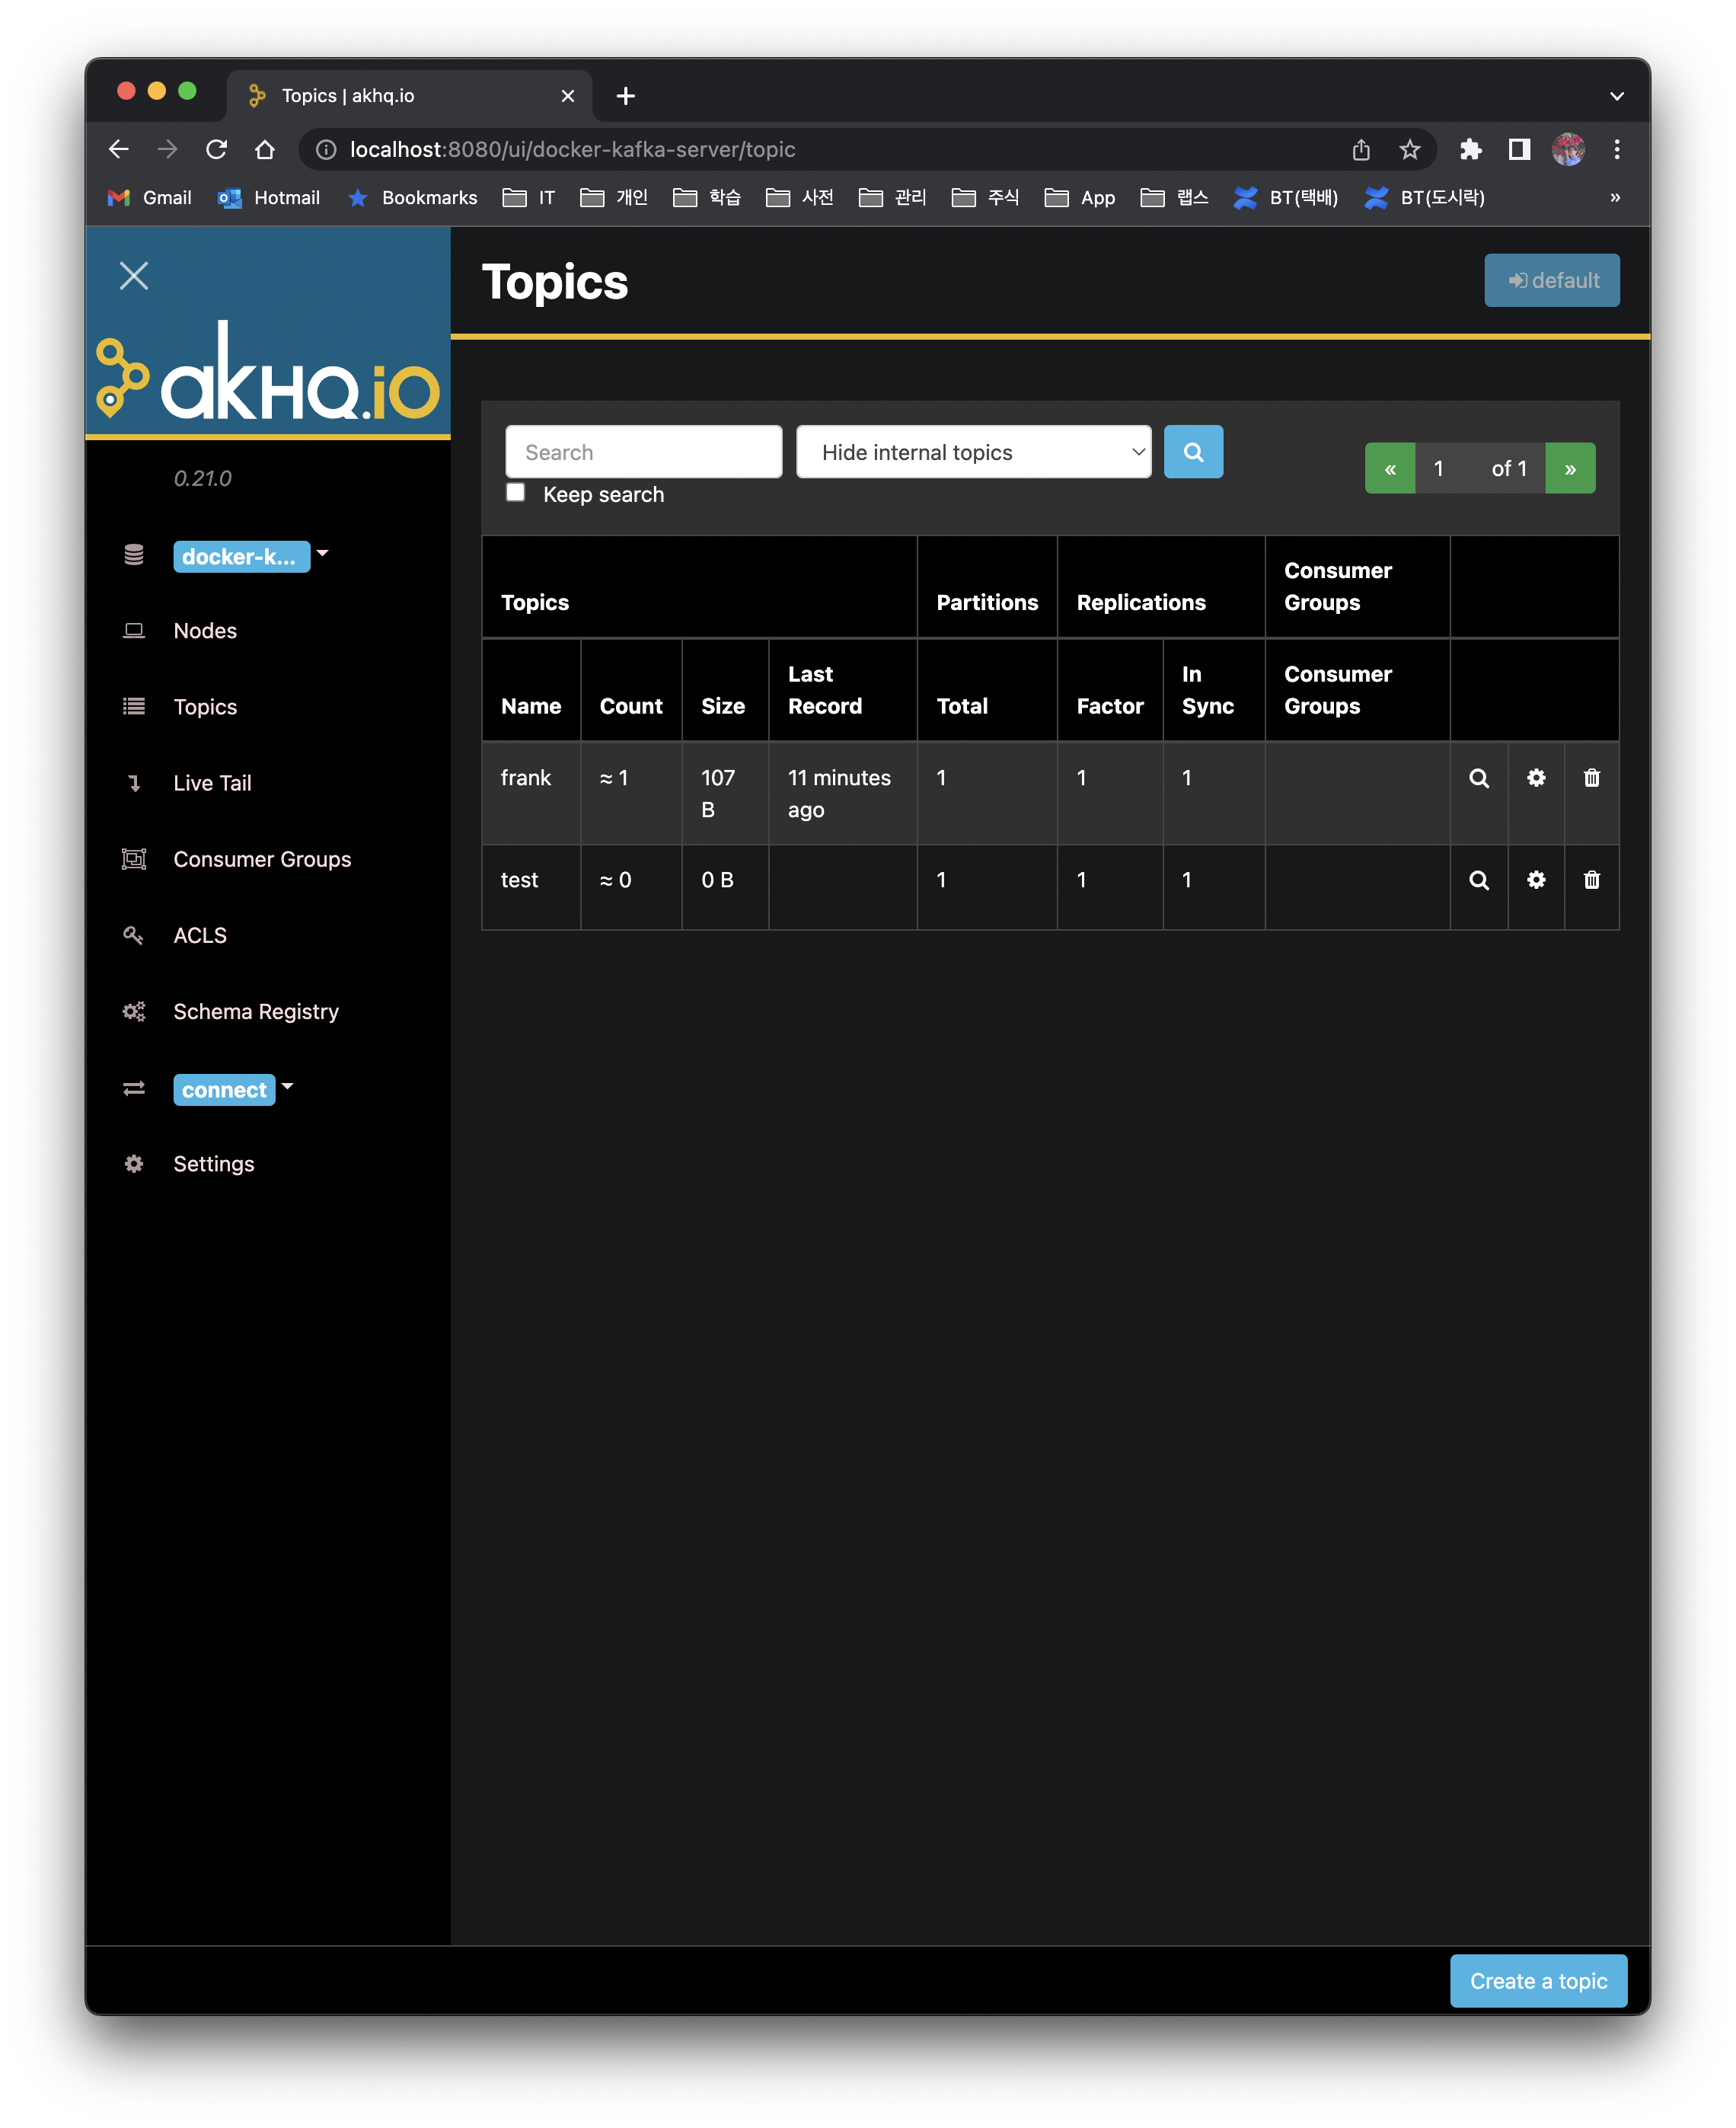The width and height of the screenshot is (1736, 2128).
Task: Enable the Keep search checkbox
Action: (x=516, y=492)
